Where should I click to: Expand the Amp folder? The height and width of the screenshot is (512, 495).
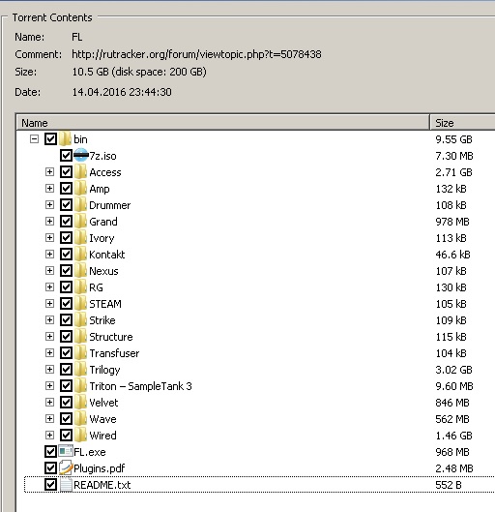click(x=49, y=188)
